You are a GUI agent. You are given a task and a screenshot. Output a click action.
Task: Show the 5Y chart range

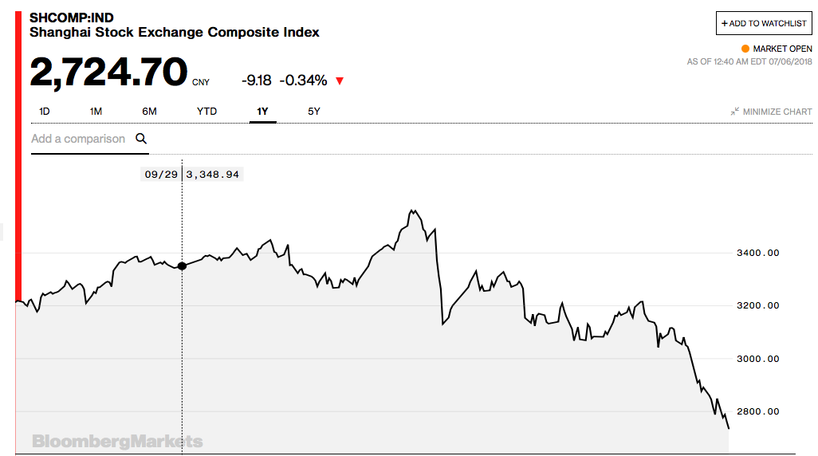click(x=313, y=111)
